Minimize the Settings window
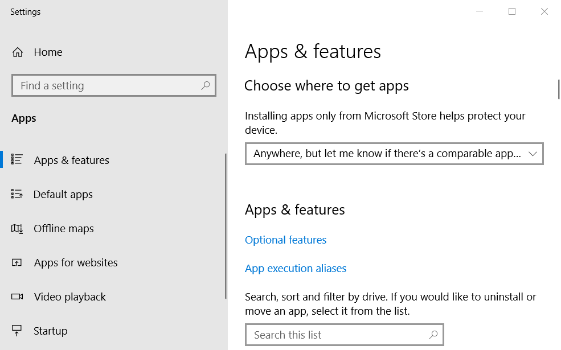The image size is (561, 350). pos(480,11)
